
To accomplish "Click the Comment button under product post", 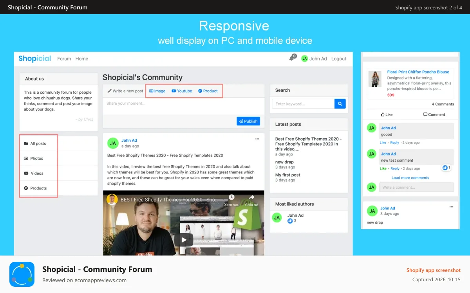I will coord(434,114).
